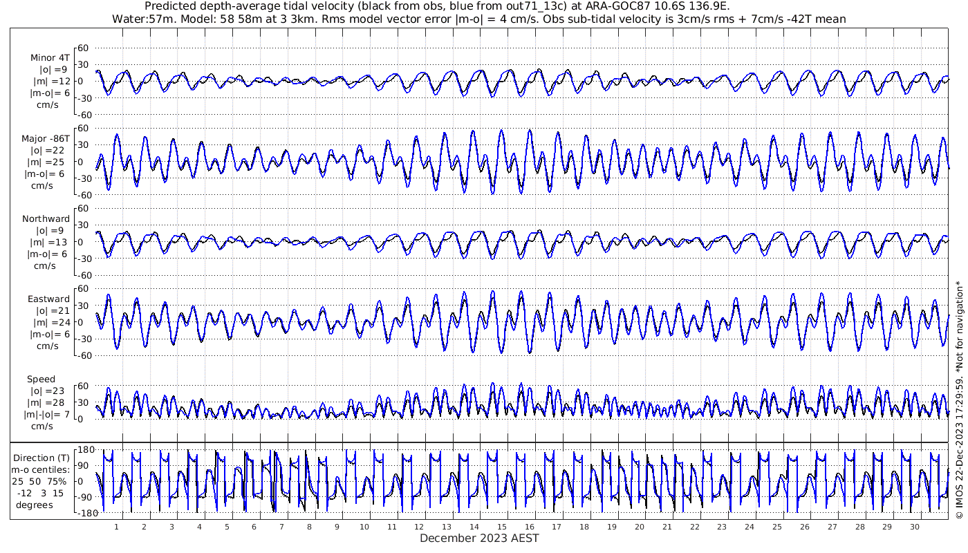This screenshot has height=553, width=968.
Task: Click '|o| =9' under Minor 4T
Action: pos(53,70)
